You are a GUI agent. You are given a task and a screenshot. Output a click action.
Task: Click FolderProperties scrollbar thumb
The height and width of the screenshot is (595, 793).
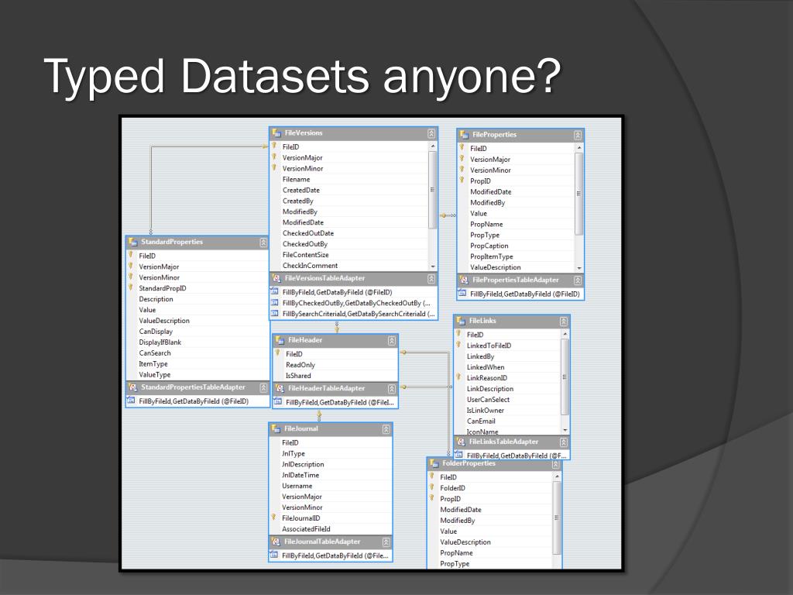point(557,518)
